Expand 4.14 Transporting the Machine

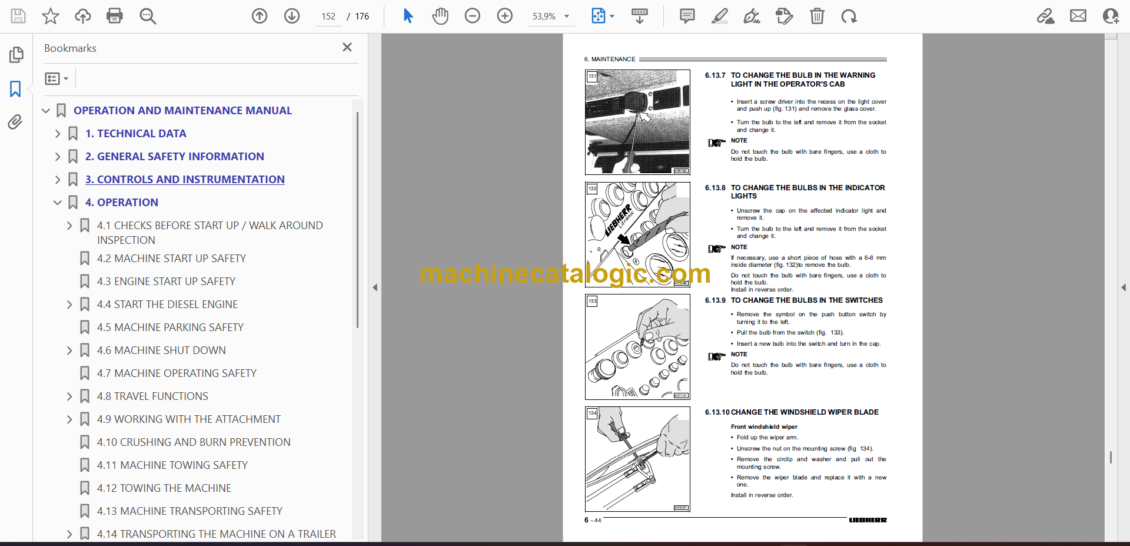tap(69, 534)
